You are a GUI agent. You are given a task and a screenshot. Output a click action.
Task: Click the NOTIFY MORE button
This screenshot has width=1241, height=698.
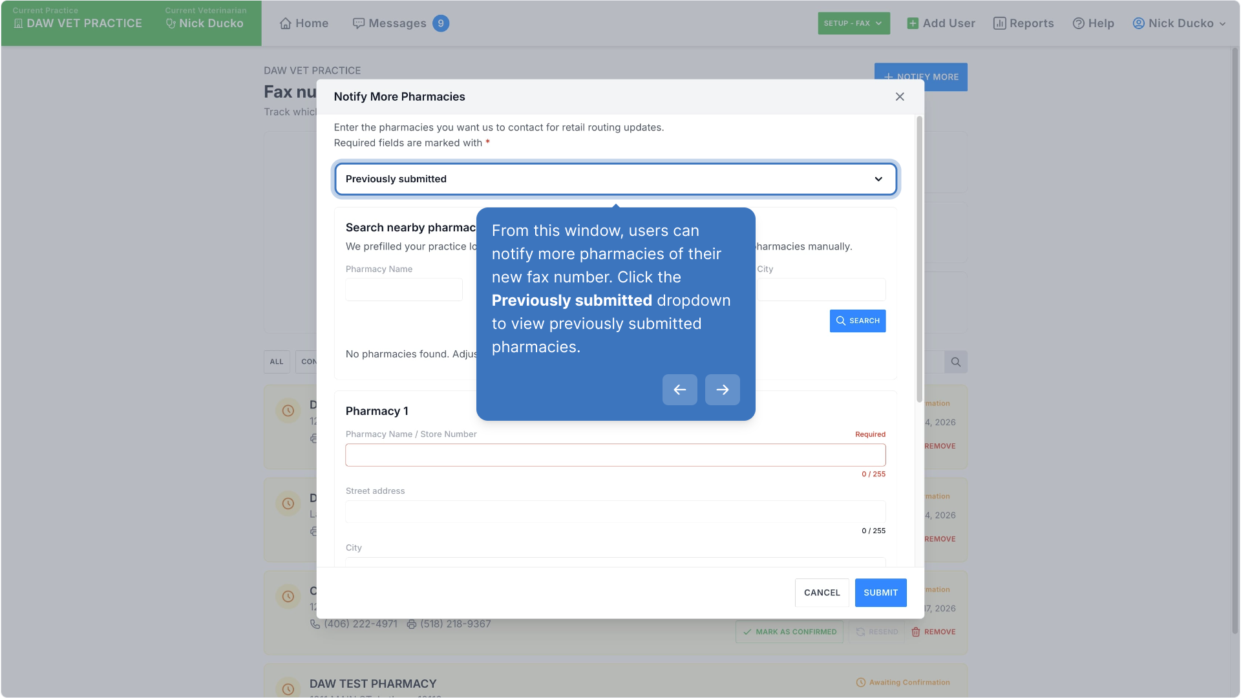click(x=921, y=76)
